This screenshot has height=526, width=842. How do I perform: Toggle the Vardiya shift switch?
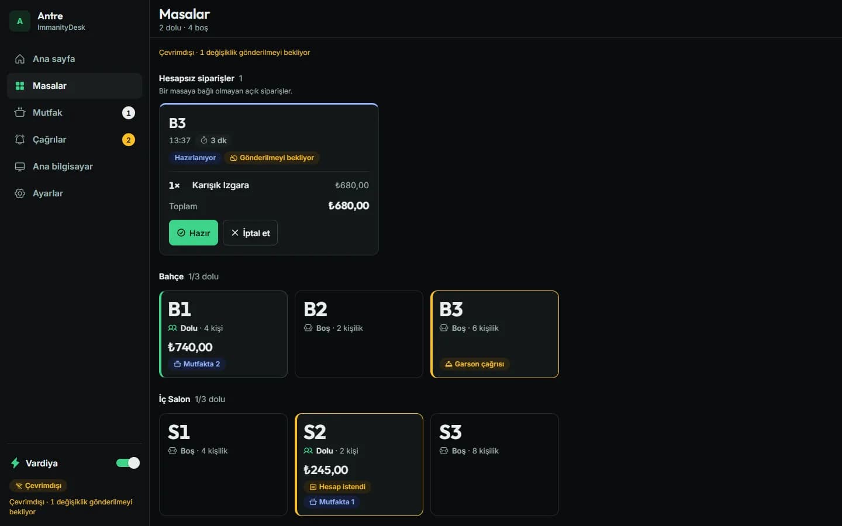click(x=128, y=463)
